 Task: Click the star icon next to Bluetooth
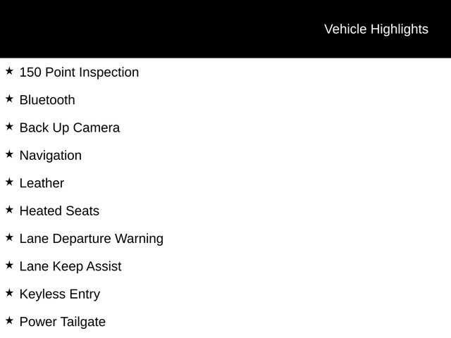tap(9, 99)
